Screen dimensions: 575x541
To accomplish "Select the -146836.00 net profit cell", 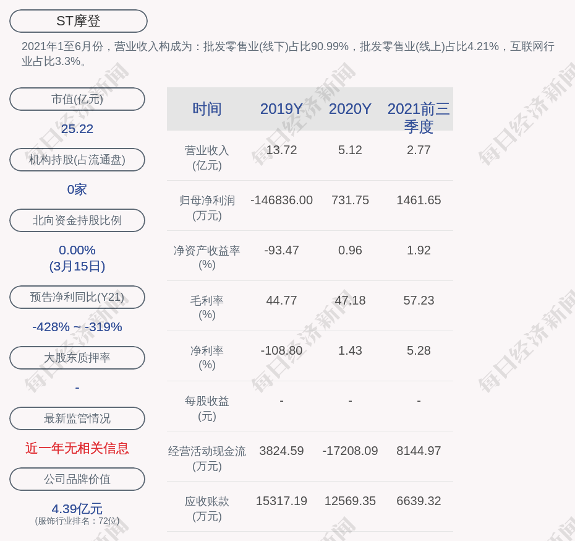I will tap(281, 201).
